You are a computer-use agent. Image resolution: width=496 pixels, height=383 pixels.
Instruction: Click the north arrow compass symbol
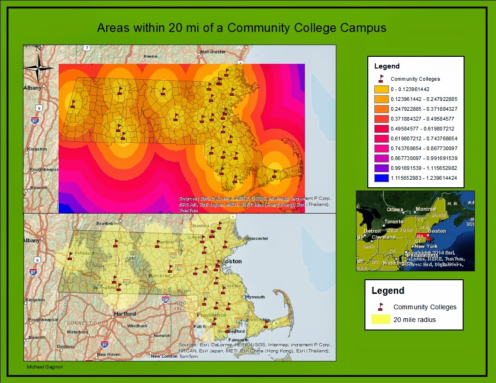coord(38,67)
